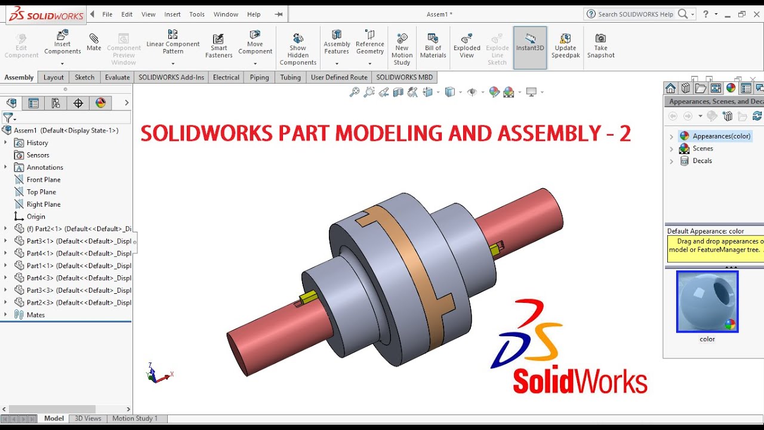Click the Exploded View tool

pos(467,45)
